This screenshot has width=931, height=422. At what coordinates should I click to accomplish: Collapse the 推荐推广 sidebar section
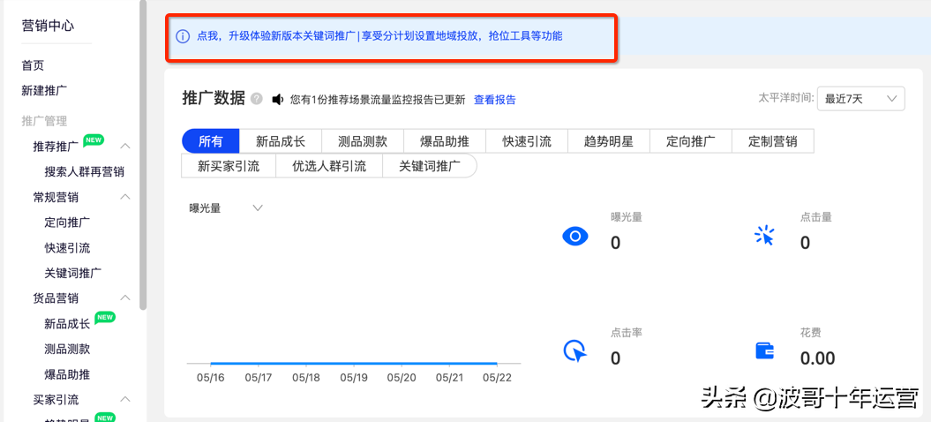click(x=125, y=147)
